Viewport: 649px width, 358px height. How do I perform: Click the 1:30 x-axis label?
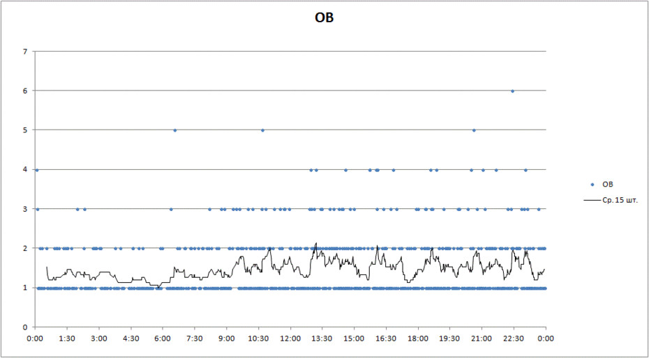pyautogui.click(x=67, y=338)
